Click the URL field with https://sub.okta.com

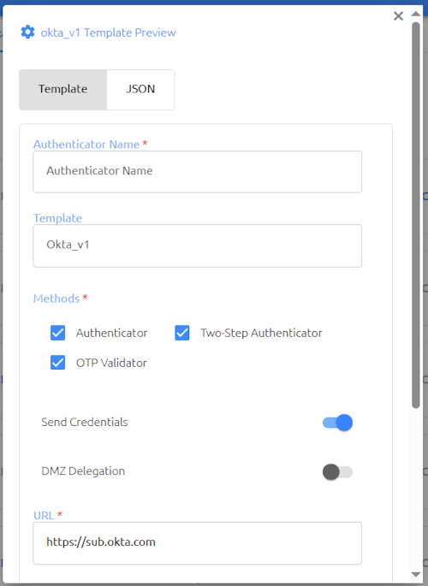point(198,543)
